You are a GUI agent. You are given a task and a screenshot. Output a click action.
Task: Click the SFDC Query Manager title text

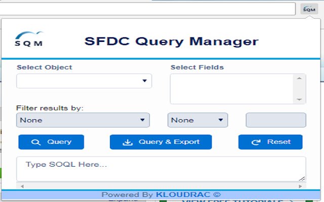[172, 41]
